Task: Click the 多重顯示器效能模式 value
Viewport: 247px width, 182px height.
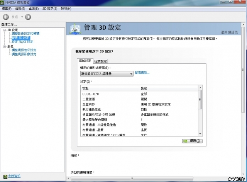Action: tap(154, 114)
